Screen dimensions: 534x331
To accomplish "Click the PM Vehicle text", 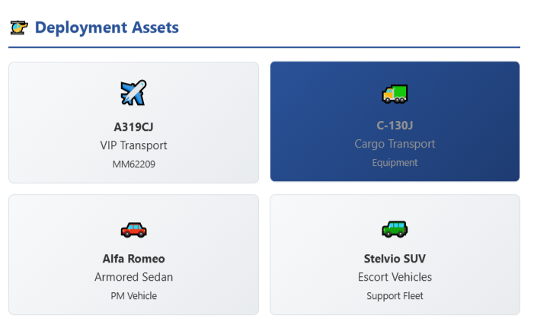I will click(x=133, y=296).
